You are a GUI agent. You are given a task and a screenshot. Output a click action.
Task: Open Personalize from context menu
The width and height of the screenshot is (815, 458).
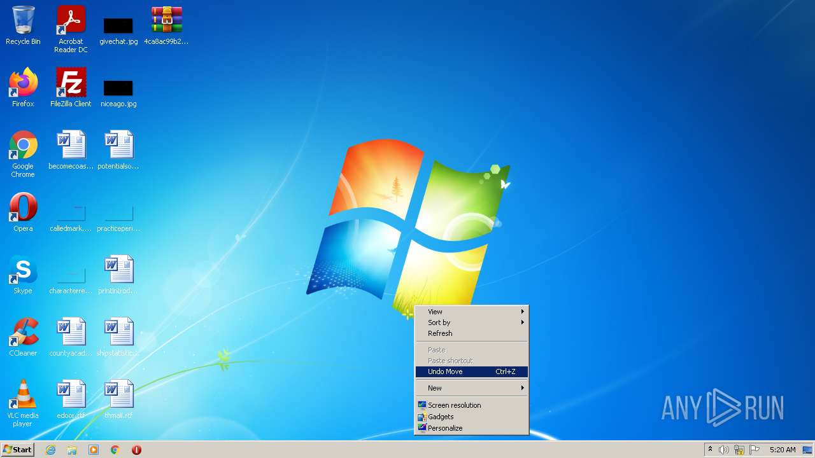point(471,428)
